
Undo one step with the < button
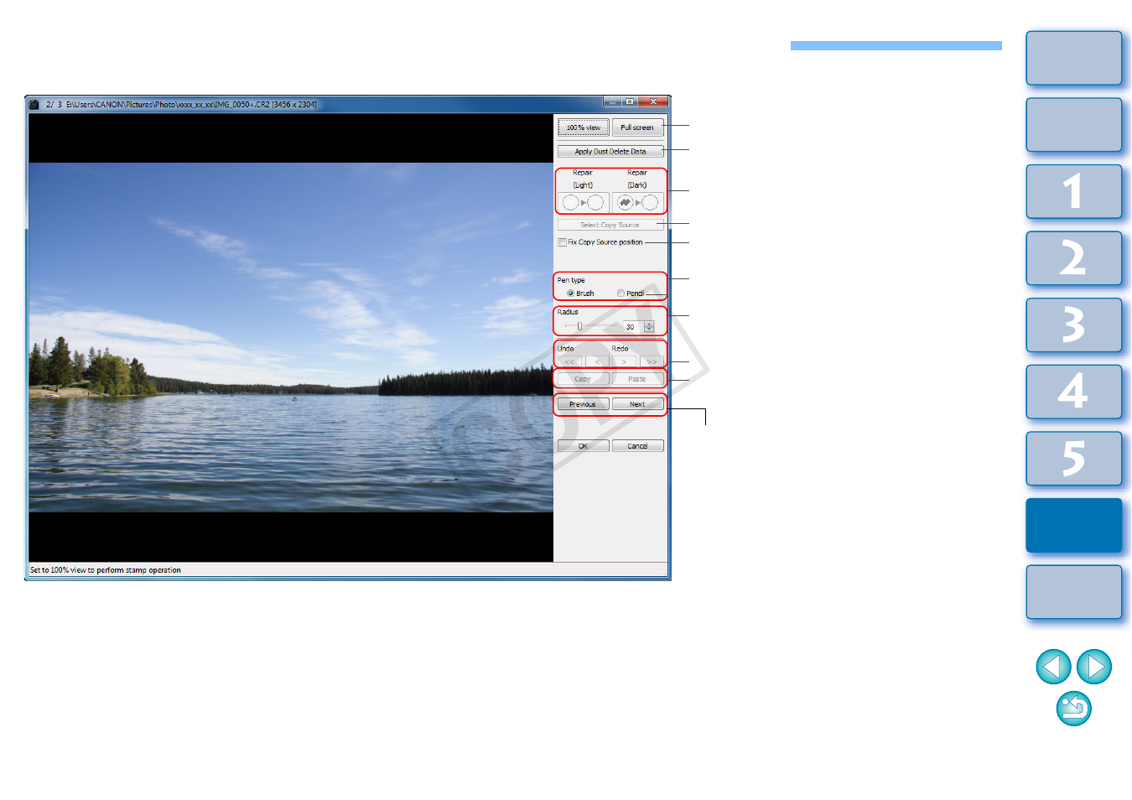(x=597, y=361)
